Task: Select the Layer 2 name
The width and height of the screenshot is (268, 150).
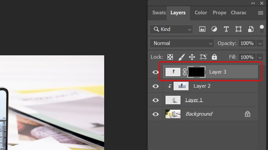Action: click(x=202, y=86)
